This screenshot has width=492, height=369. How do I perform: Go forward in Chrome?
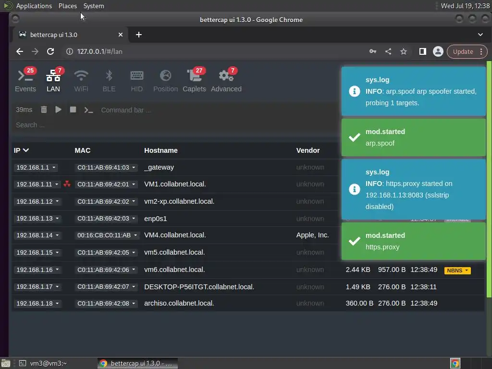(x=35, y=51)
